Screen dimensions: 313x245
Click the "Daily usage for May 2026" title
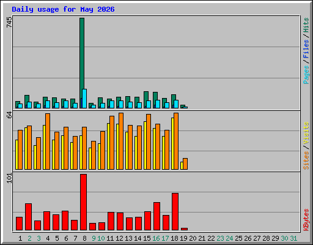[x=63, y=9]
